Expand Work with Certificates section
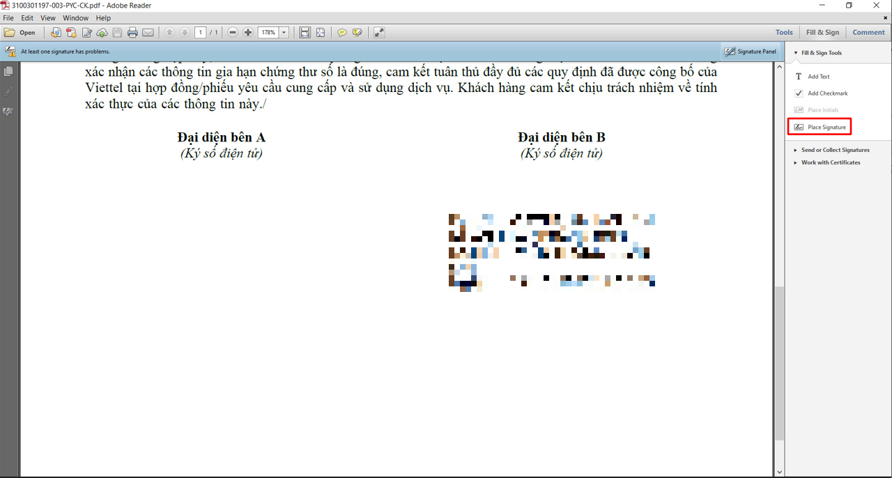This screenshot has height=478, width=892. (830, 162)
